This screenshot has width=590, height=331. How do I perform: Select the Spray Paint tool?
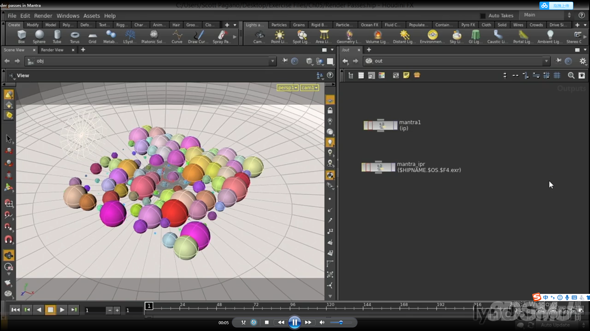222,36
